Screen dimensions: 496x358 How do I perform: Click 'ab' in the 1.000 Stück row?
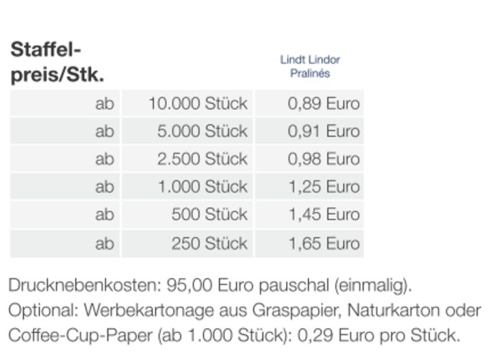[x=105, y=187]
